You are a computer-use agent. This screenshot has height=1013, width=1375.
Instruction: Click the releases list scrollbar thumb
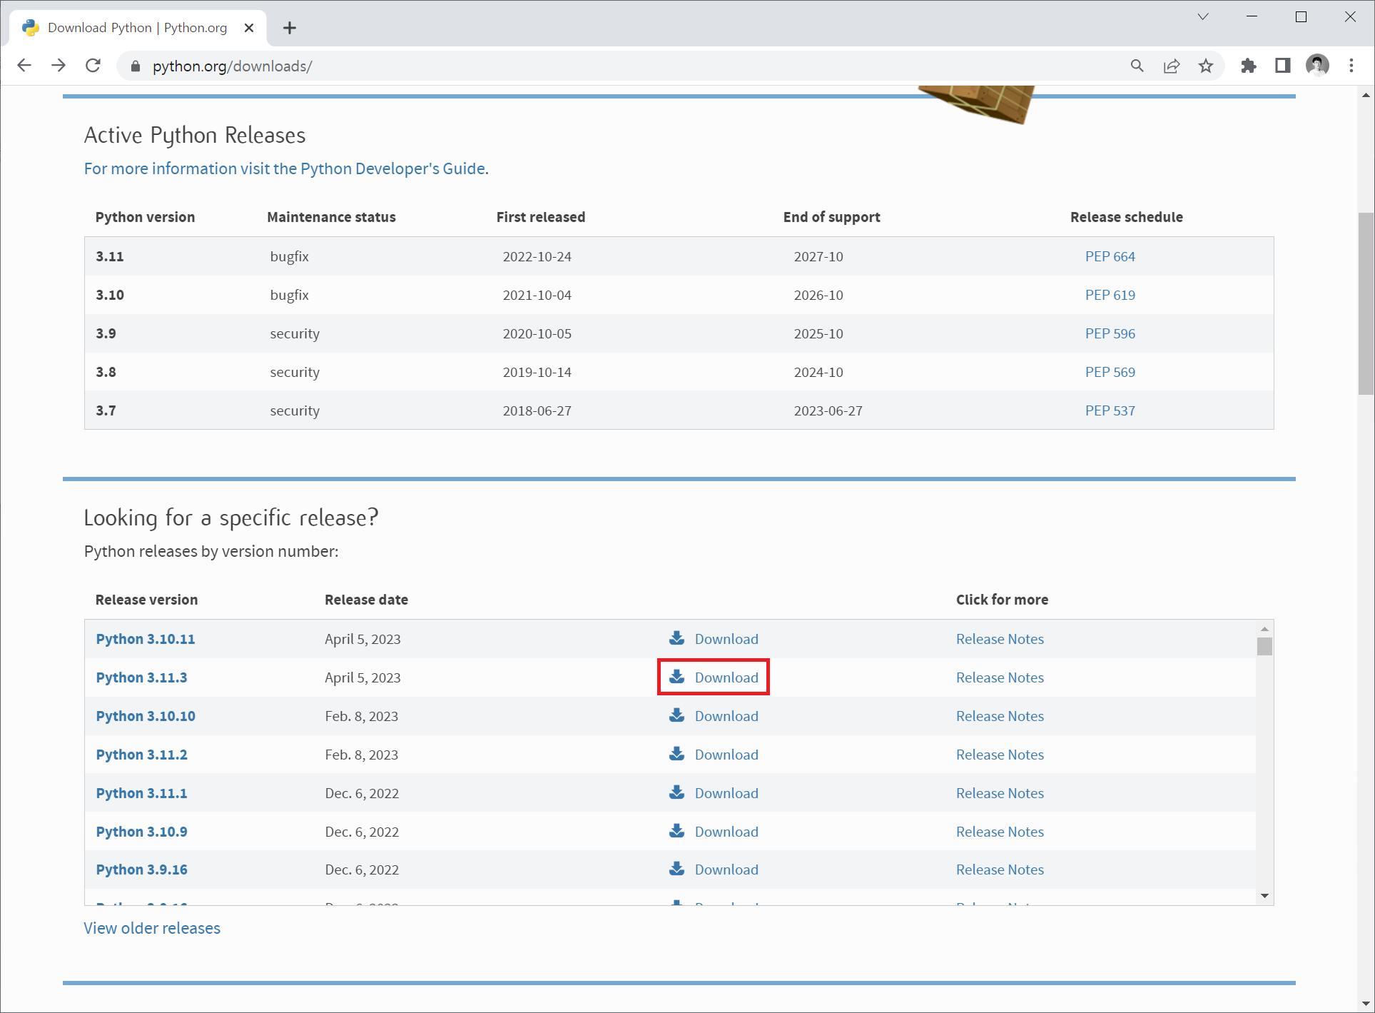click(x=1264, y=646)
